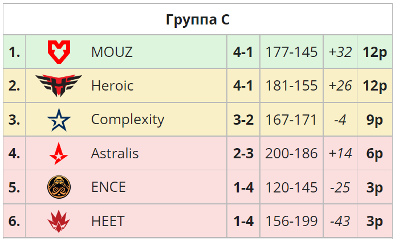Open the Heroic team link
The image size is (395, 242).
click(x=112, y=86)
